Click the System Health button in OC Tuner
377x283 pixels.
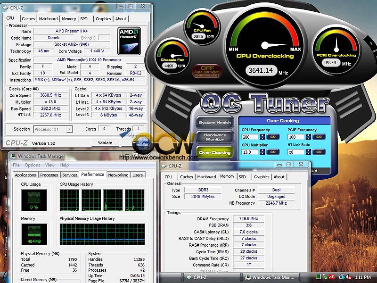coord(215,123)
